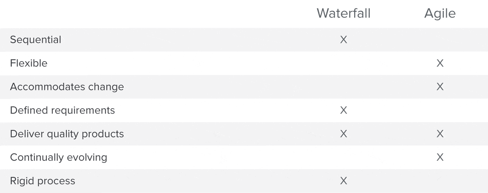Select Waterfall X in Deliver quality products row

click(344, 134)
